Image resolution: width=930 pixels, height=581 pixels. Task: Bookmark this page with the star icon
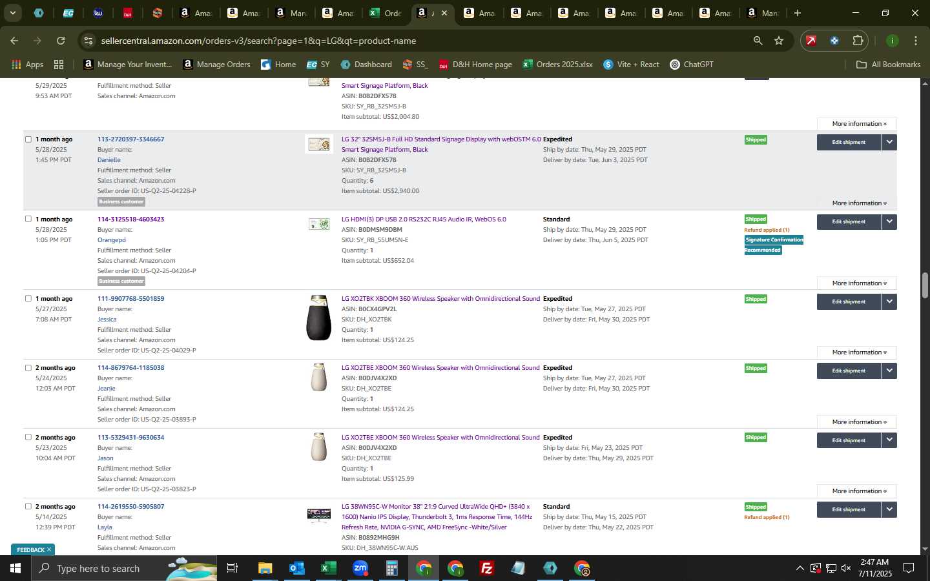pos(779,41)
